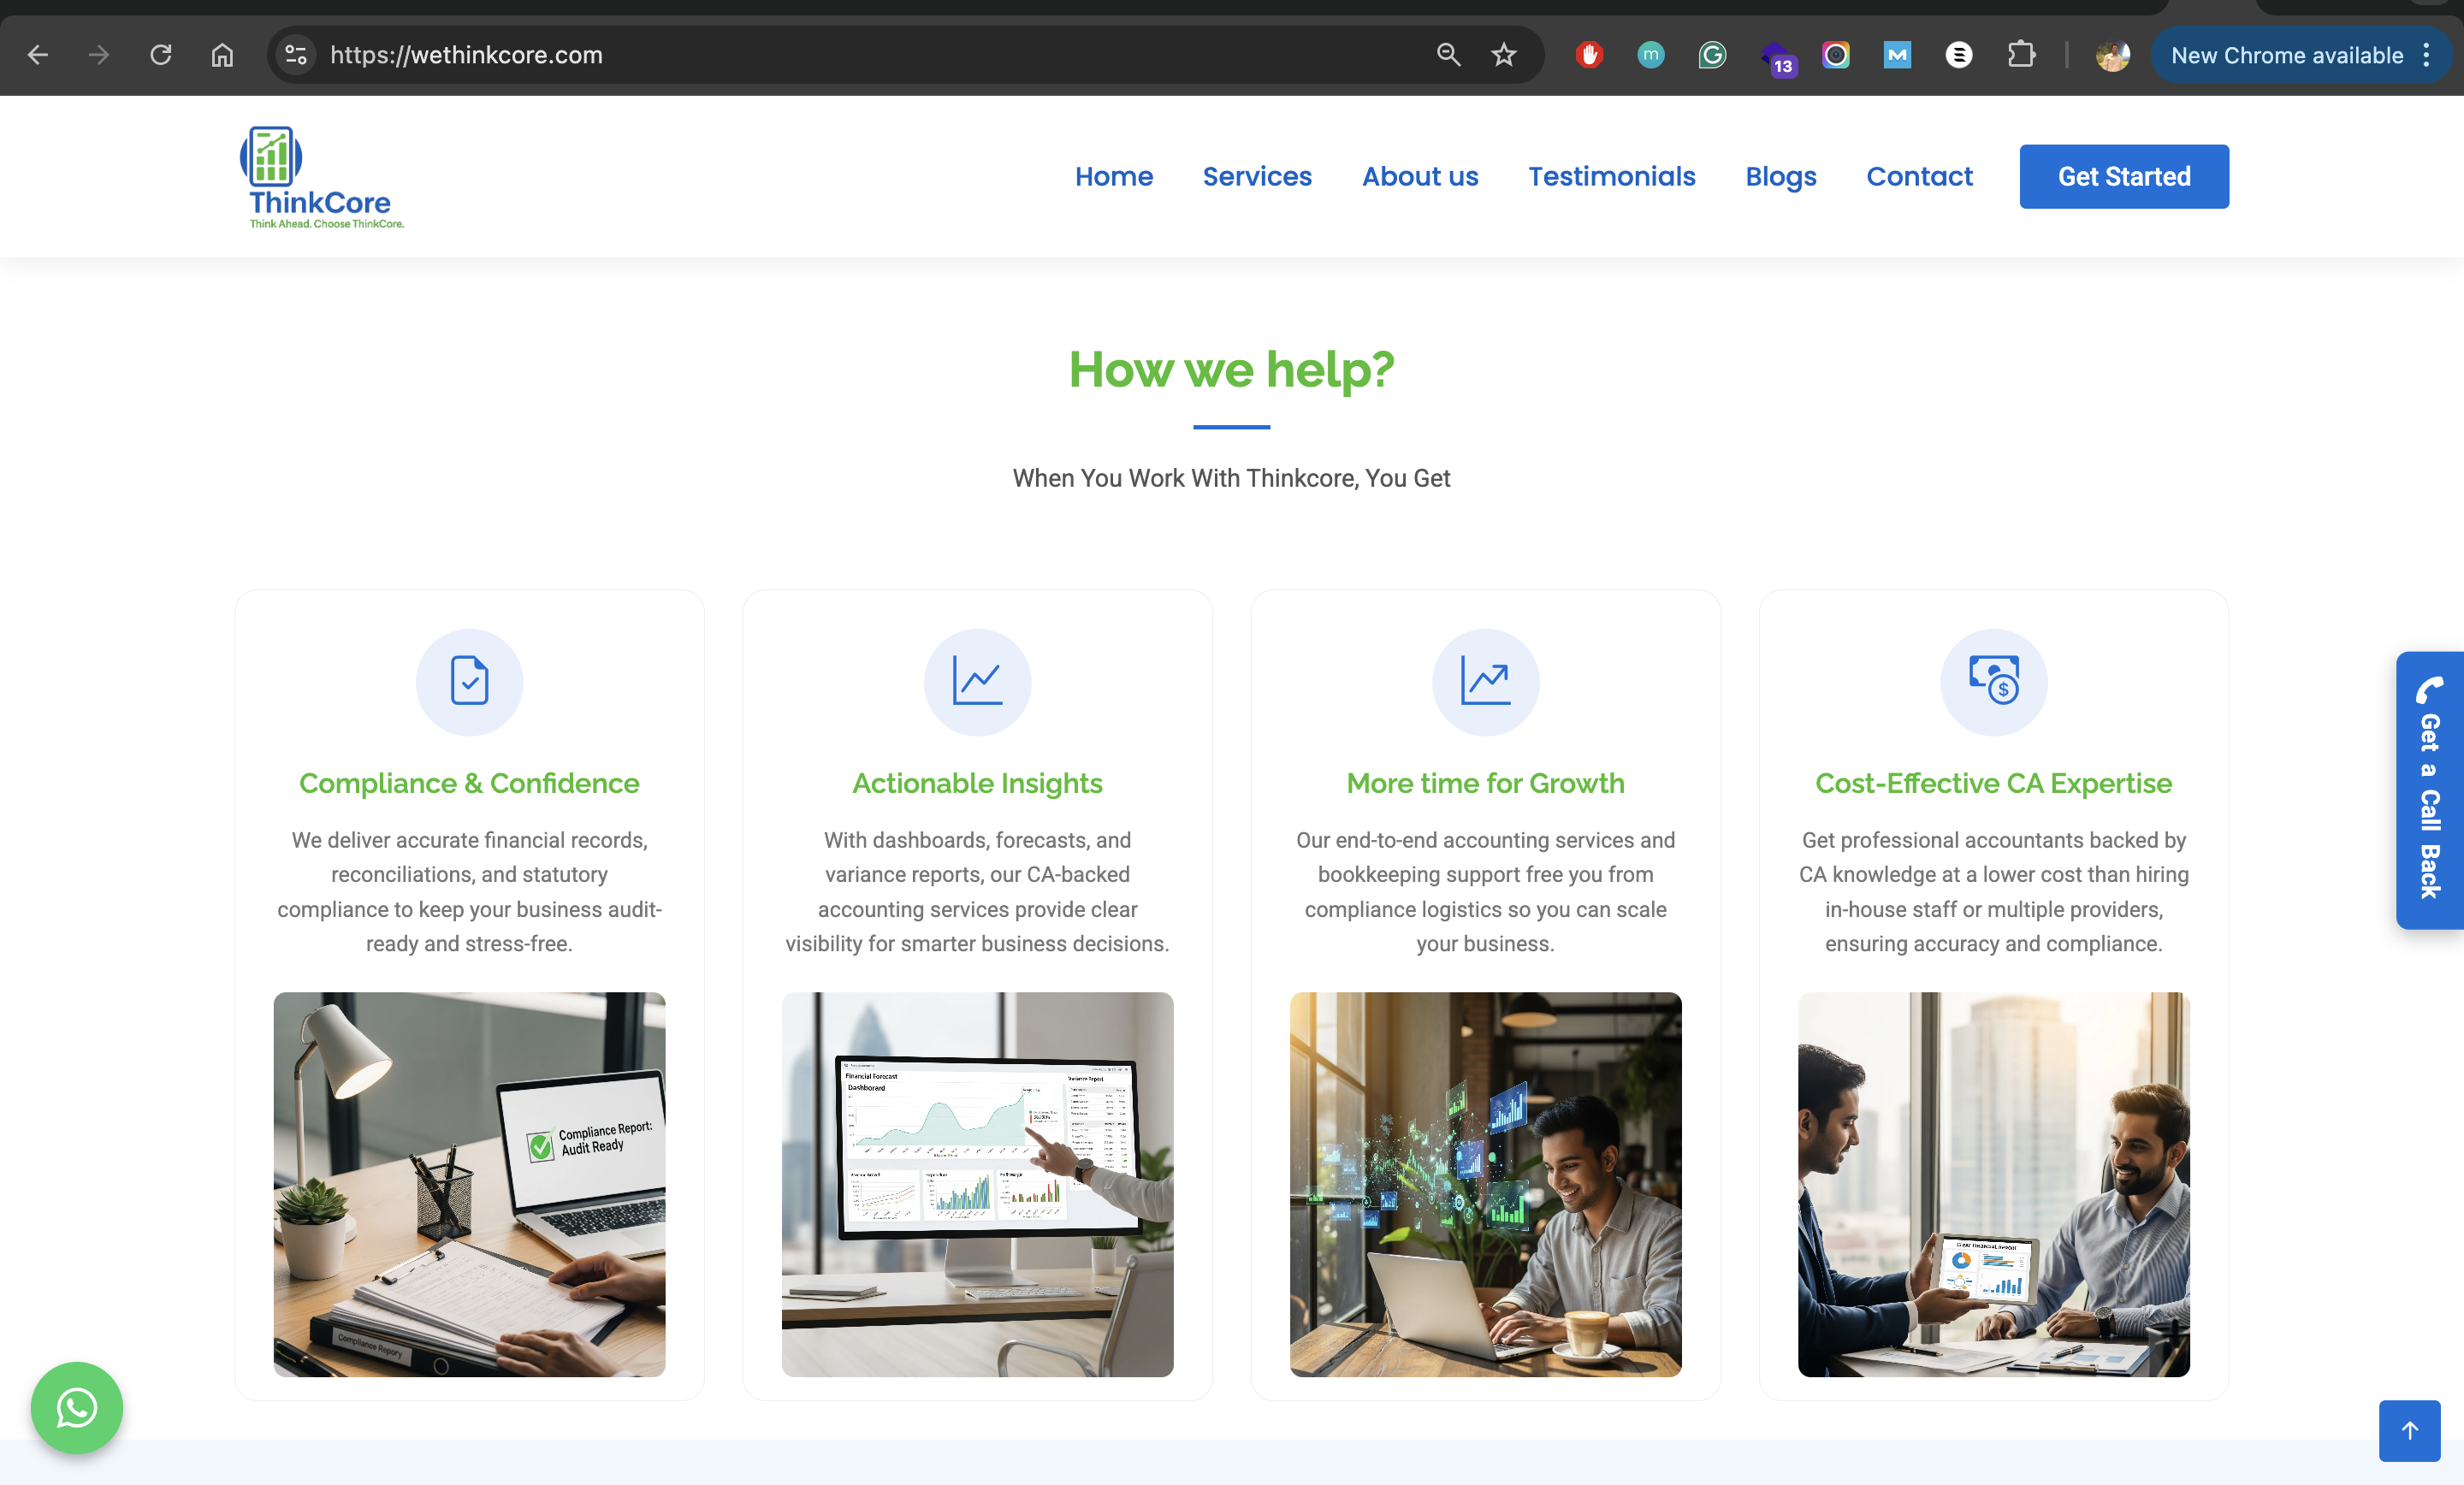The height and width of the screenshot is (1485, 2464).
Task: Open the About us nav link
Action: coord(1419,176)
